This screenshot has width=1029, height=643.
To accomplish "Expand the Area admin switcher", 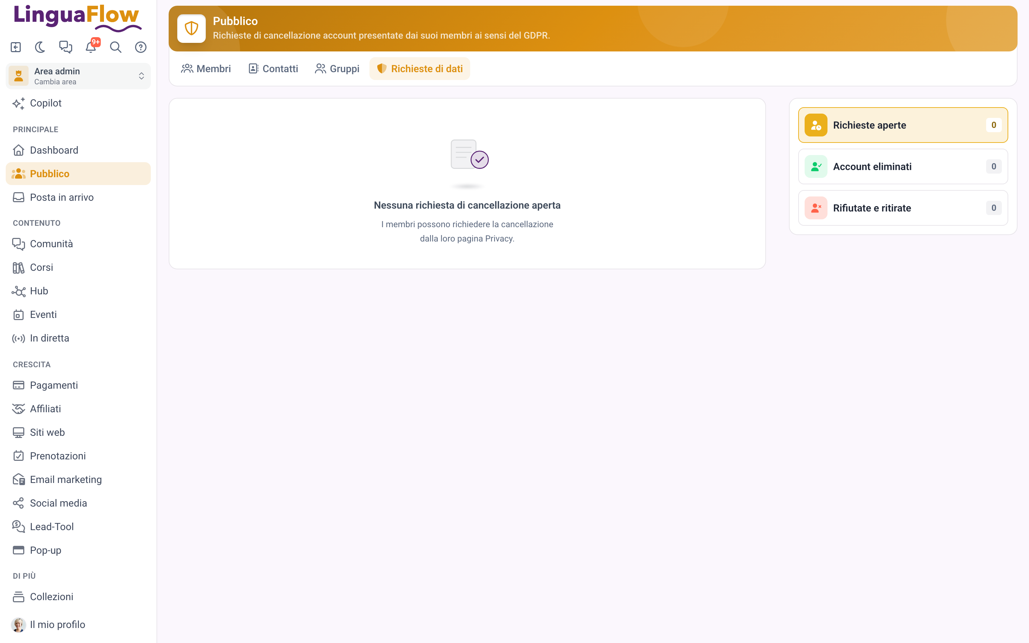I will point(78,76).
